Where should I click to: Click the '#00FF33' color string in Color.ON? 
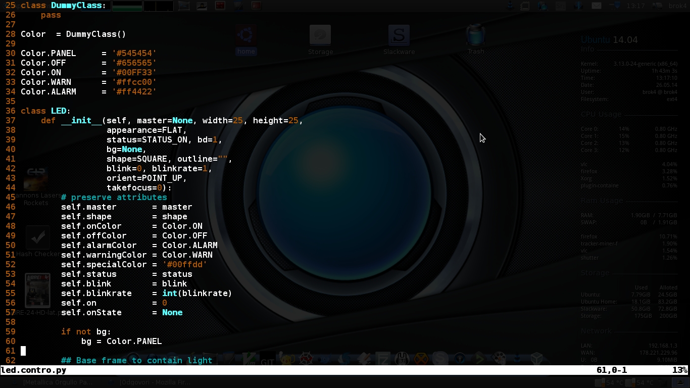pyautogui.click(x=134, y=72)
